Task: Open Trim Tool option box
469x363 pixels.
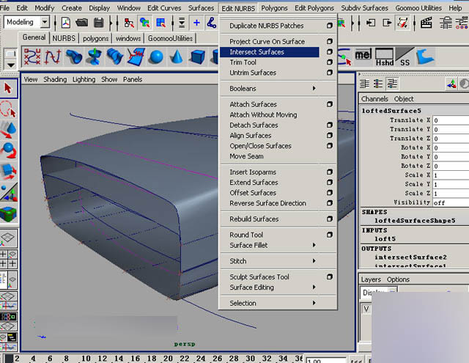Action: 330,62
